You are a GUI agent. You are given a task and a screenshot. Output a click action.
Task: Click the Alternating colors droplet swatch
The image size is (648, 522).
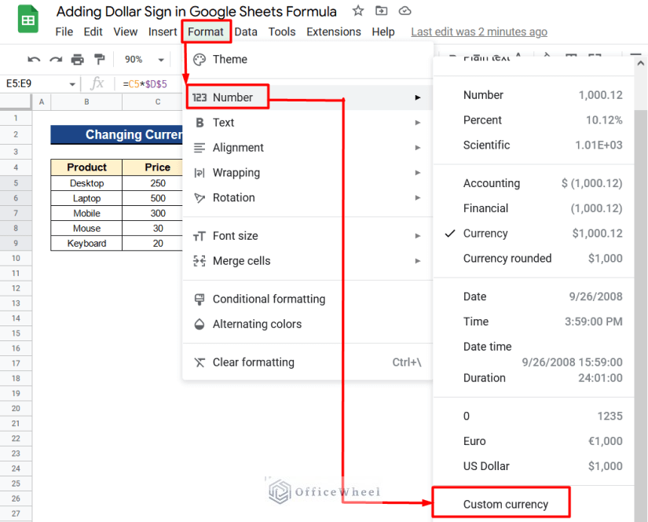click(200, 324)
